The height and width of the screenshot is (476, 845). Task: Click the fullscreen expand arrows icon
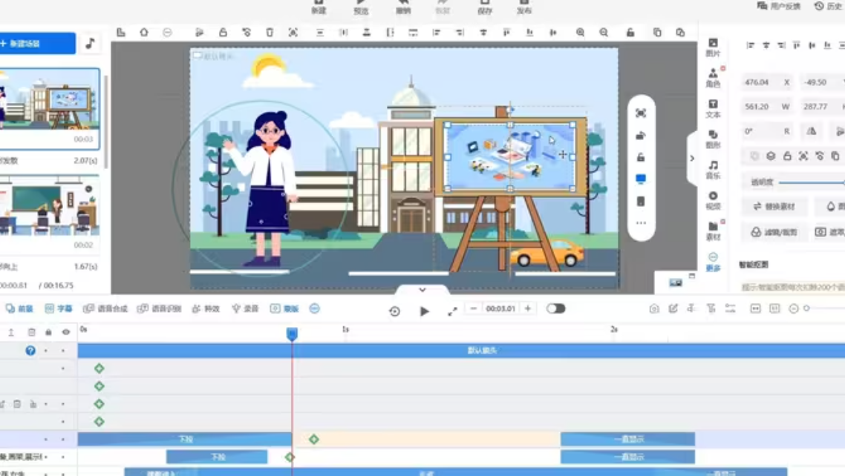pyautogui.click(x=452, y=311)
